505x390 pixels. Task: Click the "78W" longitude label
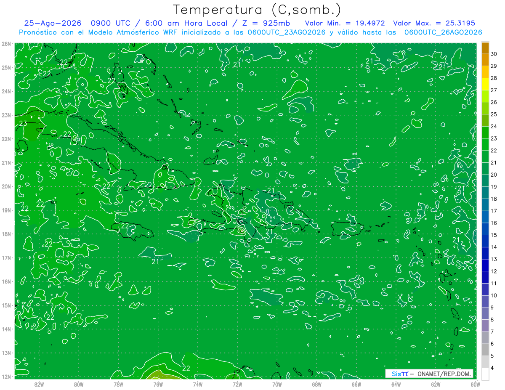pyautogui.click(x=118, y=384)
